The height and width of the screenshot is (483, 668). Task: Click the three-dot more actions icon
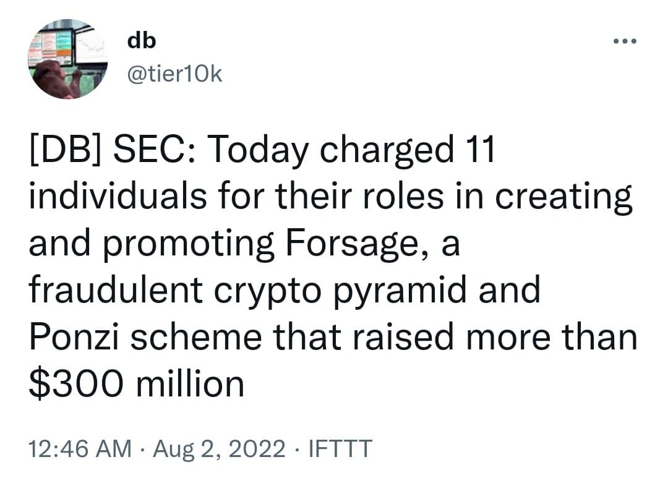(625, 40)
